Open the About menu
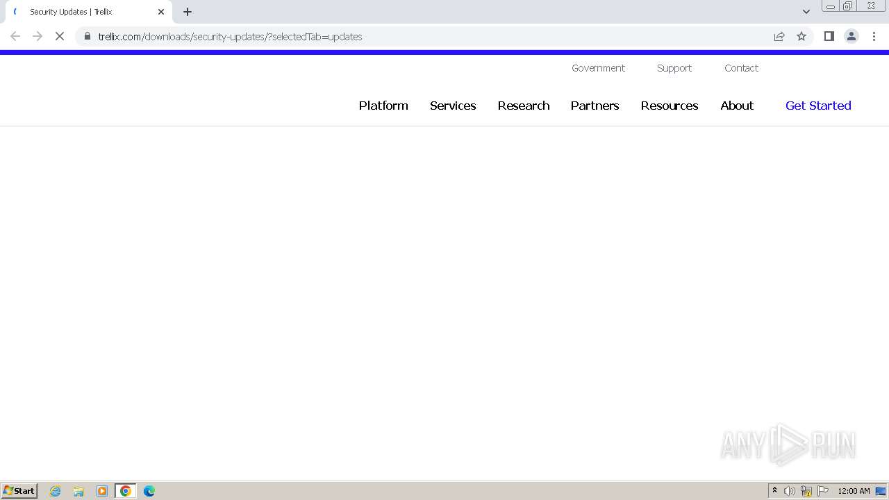The image size is (889, 500). (x=737, y=106)
